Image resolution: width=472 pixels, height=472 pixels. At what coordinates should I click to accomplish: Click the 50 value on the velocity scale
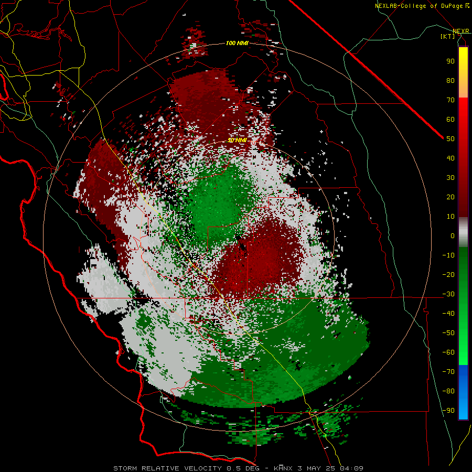[x=450, y=139]
